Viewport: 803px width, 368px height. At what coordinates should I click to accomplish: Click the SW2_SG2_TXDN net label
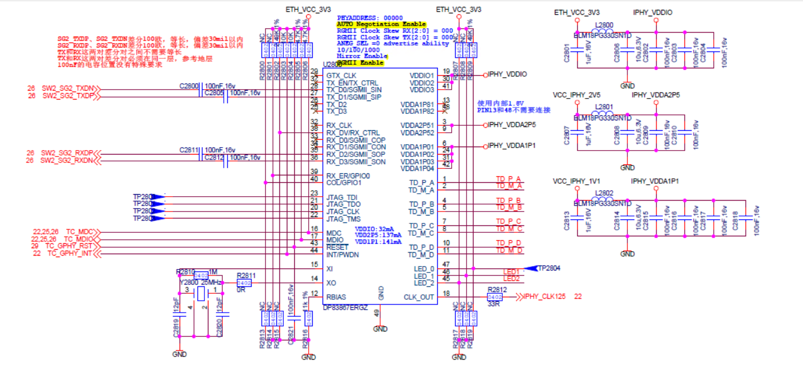point(68,88)
